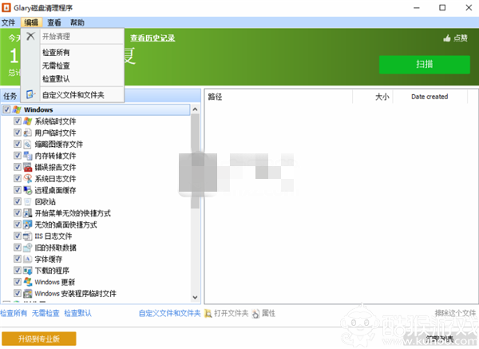Click the Glary app icon in title bar
Image resolution: width=479 pixels, height=349 pixels.
click(x=6, y=8)
